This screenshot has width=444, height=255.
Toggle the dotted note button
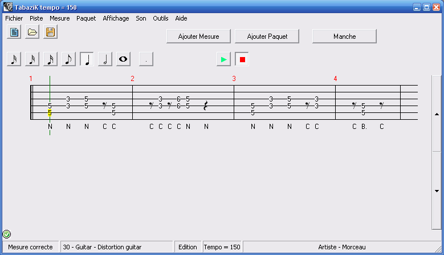point(146,59)
